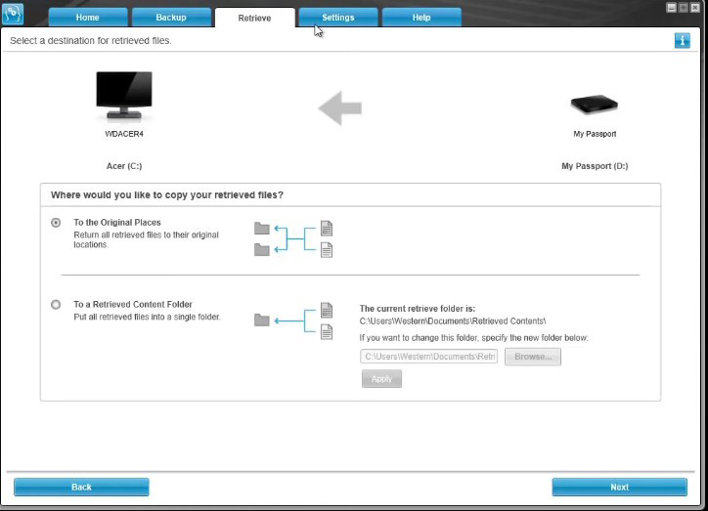Click the original places folders diagram
Image resolution: width=708 pixels, height=511 pixels.
coord(293,239)
